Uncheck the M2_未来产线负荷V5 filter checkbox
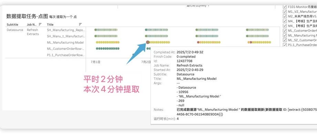Screen dimensions: 317x134 285,16
